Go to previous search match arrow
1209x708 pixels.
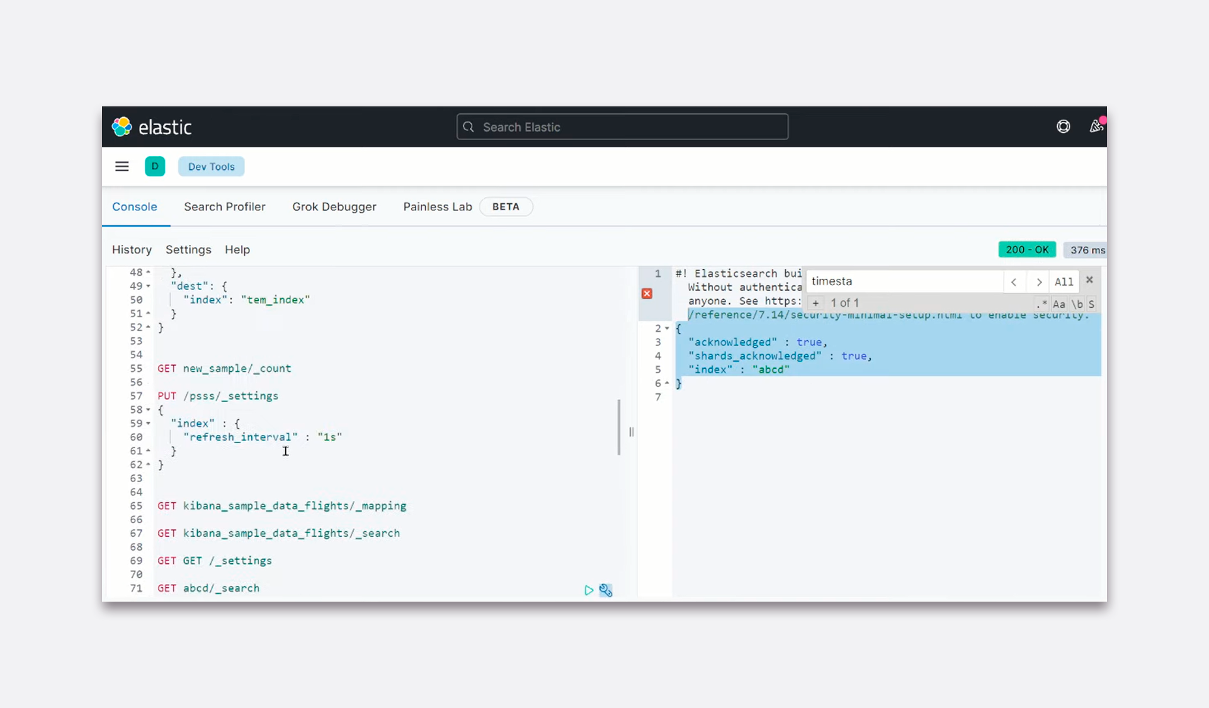pyautogui.click(x=1014, y=282)
